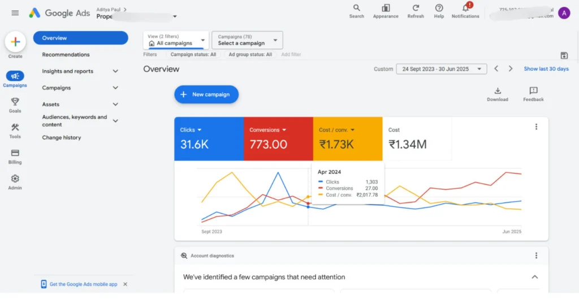Click the Account diagnostics magnifier icon
This screenshot has width=579, height=303.
coord(184,256)
